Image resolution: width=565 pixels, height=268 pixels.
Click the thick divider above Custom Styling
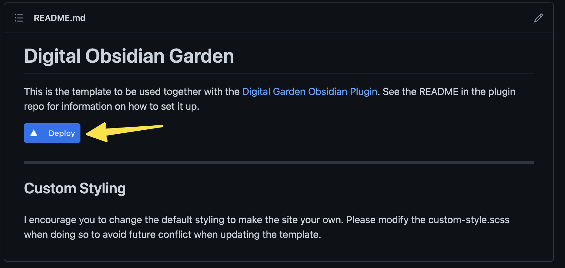[x=279, y=162]
